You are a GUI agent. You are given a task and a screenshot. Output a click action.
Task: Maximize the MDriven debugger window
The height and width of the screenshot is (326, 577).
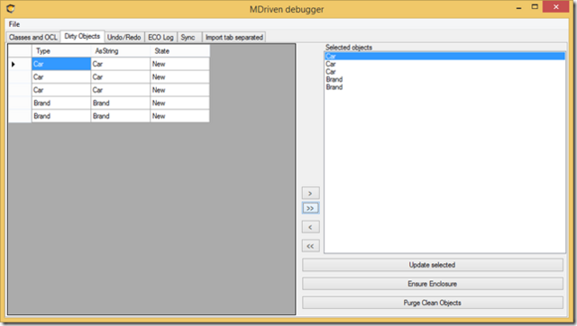pyautogui.click(x=535, y=7)
